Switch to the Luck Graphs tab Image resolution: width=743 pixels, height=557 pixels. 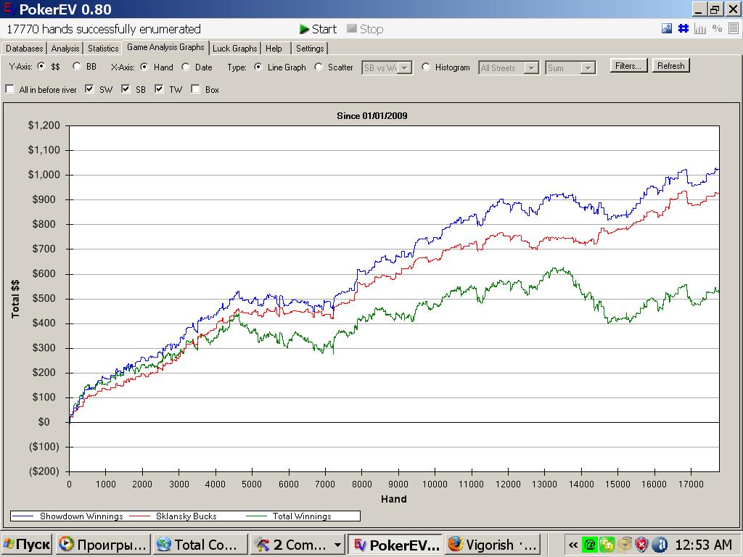point(235,49)
